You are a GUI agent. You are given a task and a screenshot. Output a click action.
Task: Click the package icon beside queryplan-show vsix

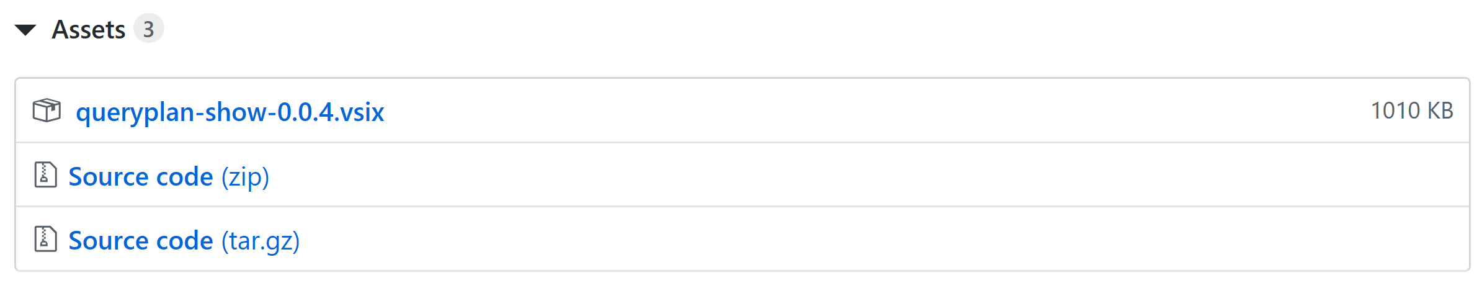coord(47,111)
